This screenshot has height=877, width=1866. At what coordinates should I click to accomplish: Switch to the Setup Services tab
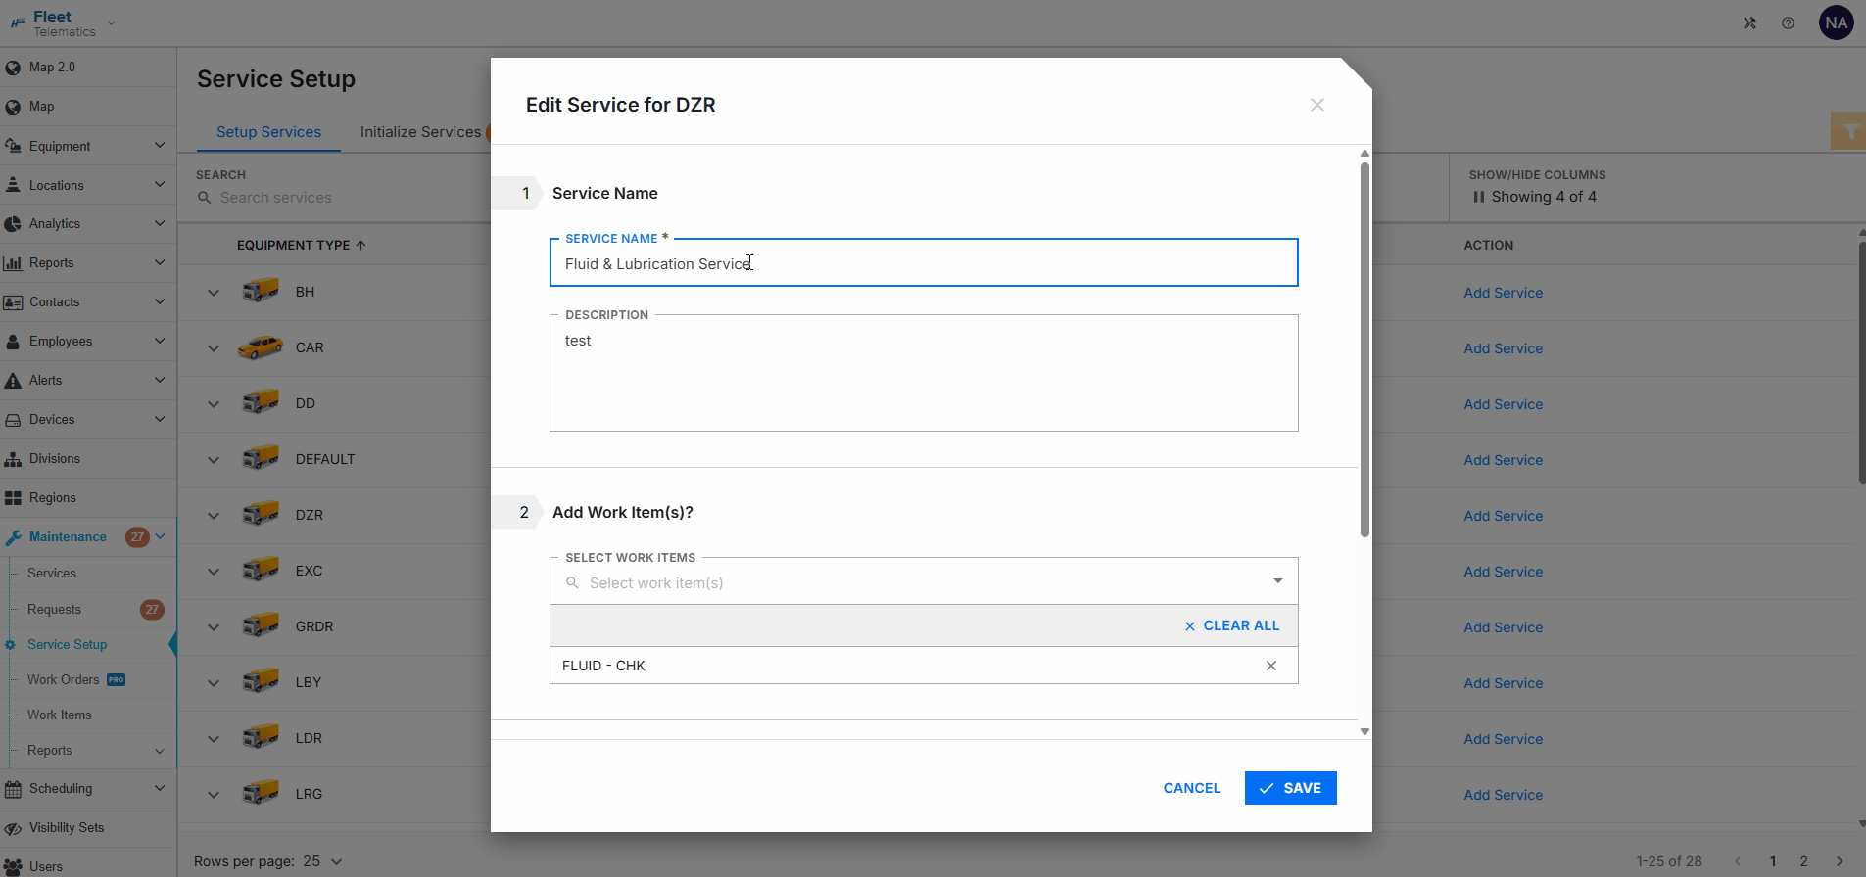268,132
